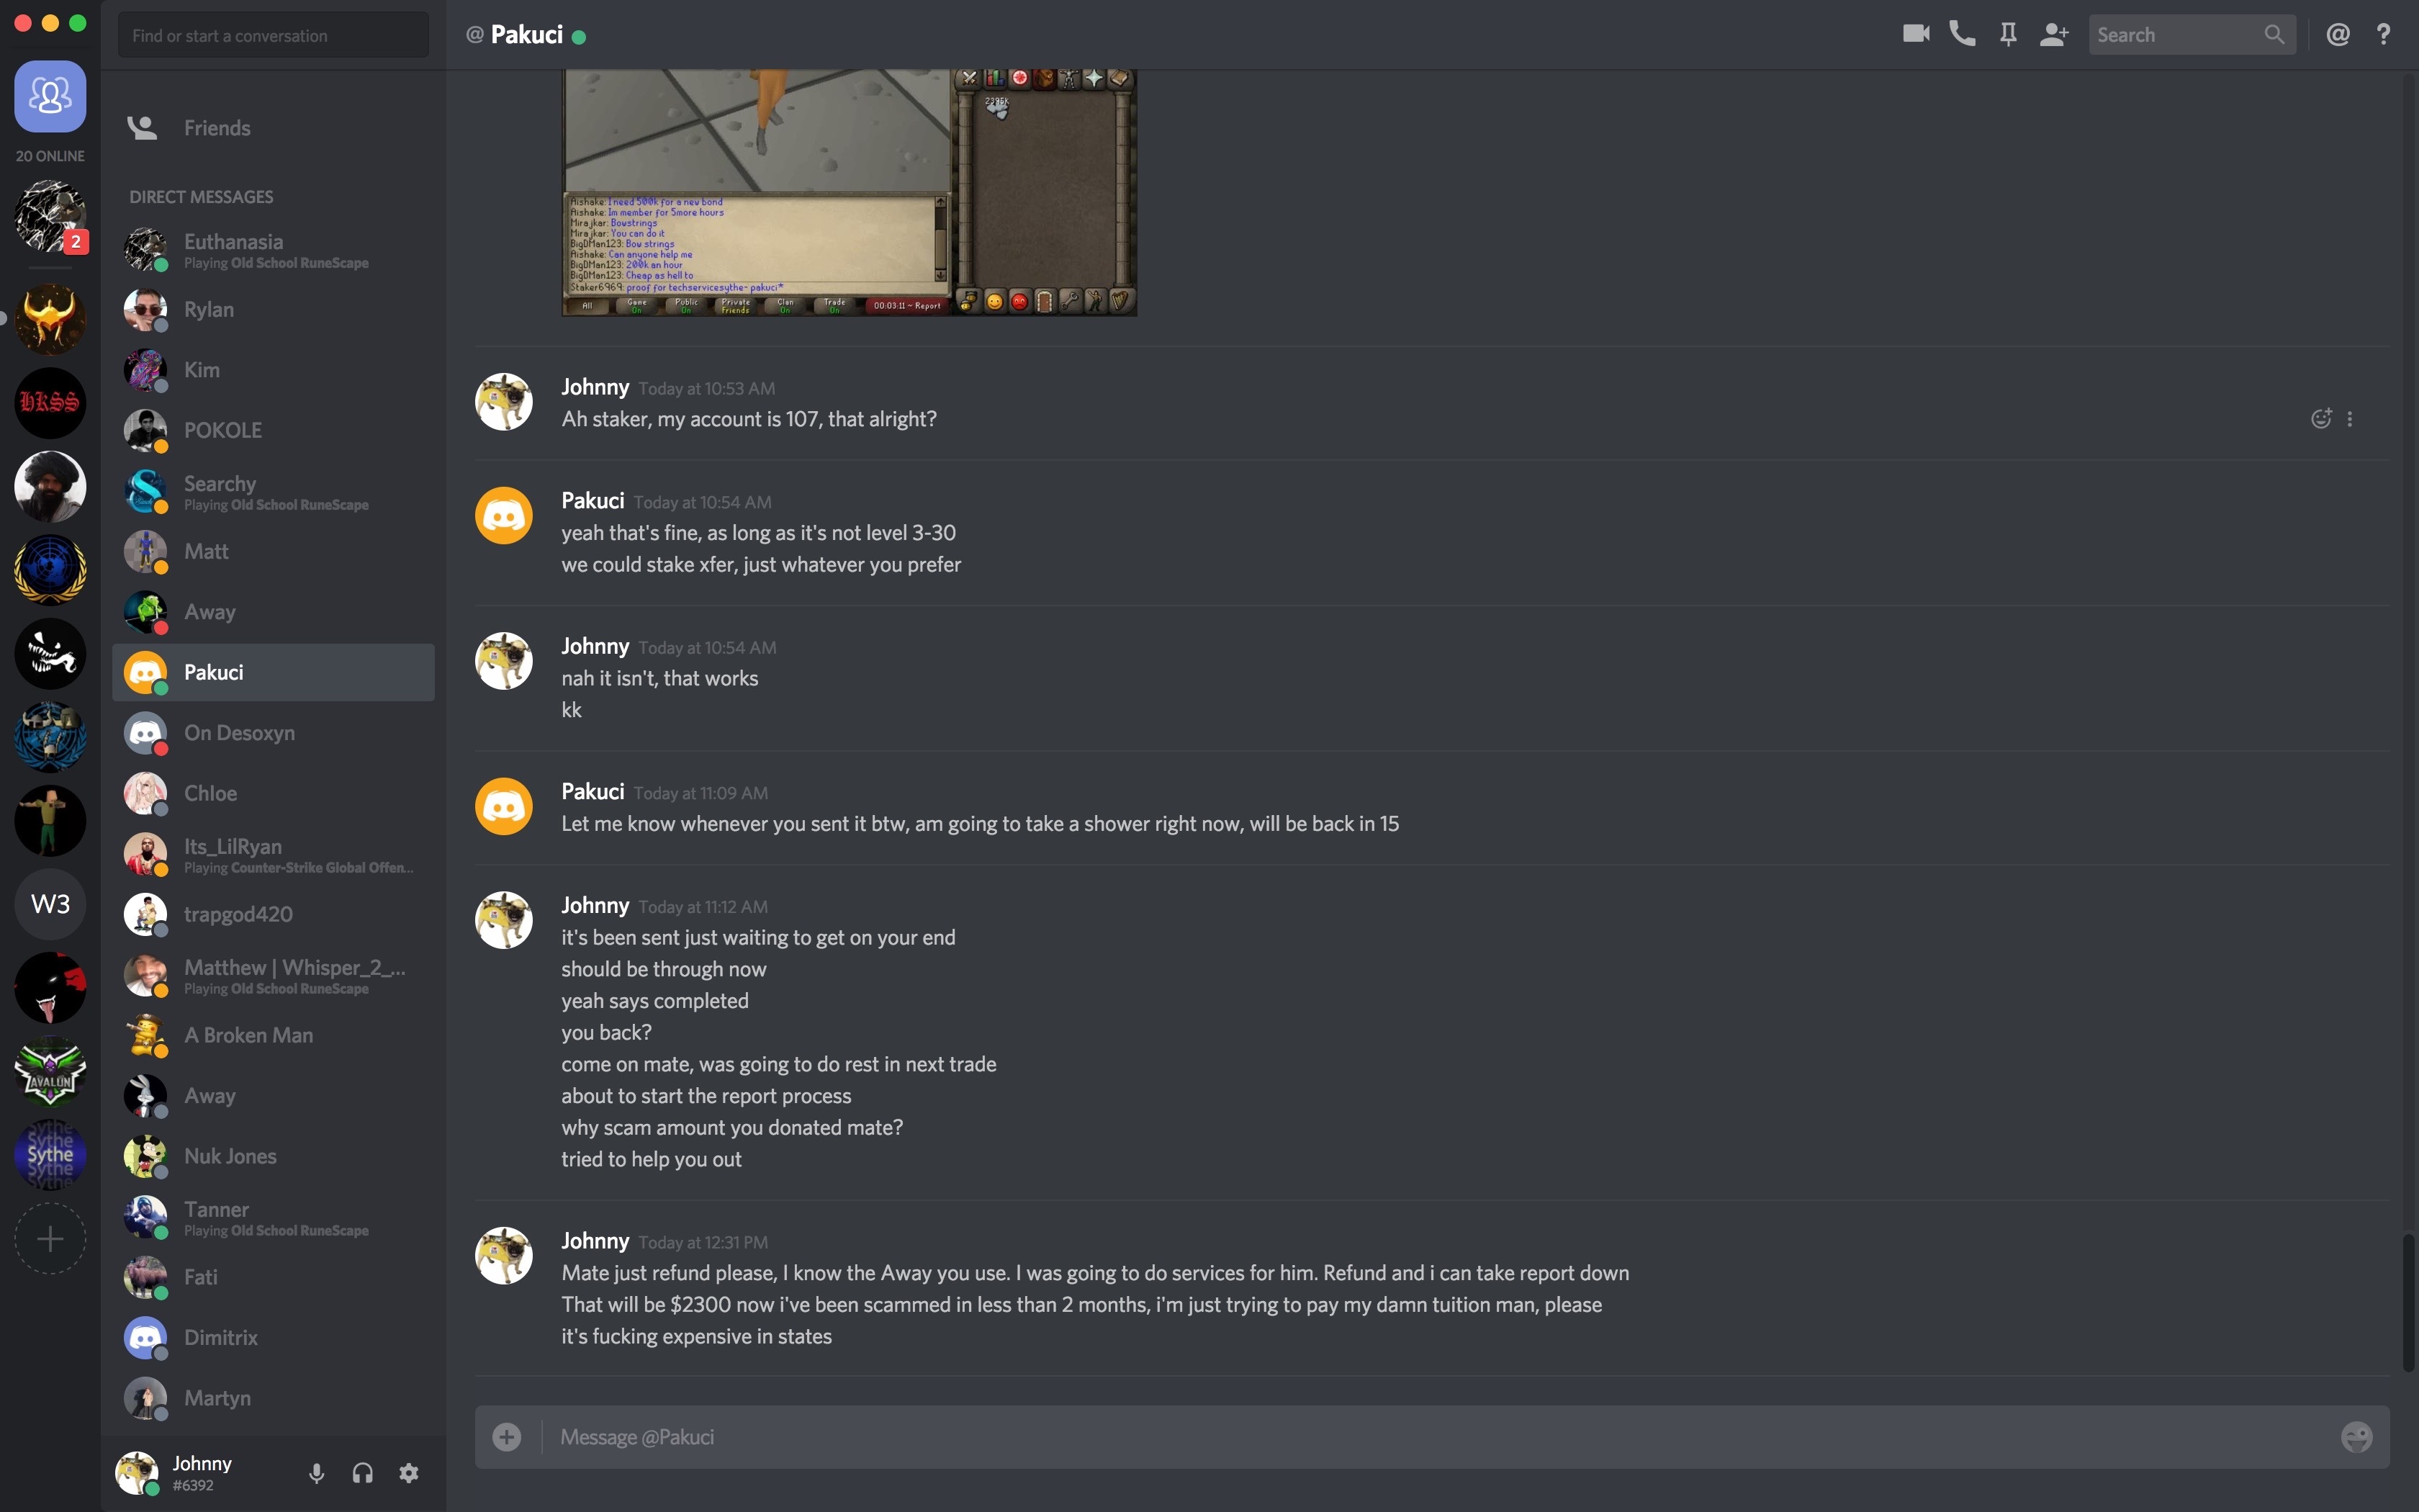
Task: Start a video call with Pakuci
Action: (1915, 35)
